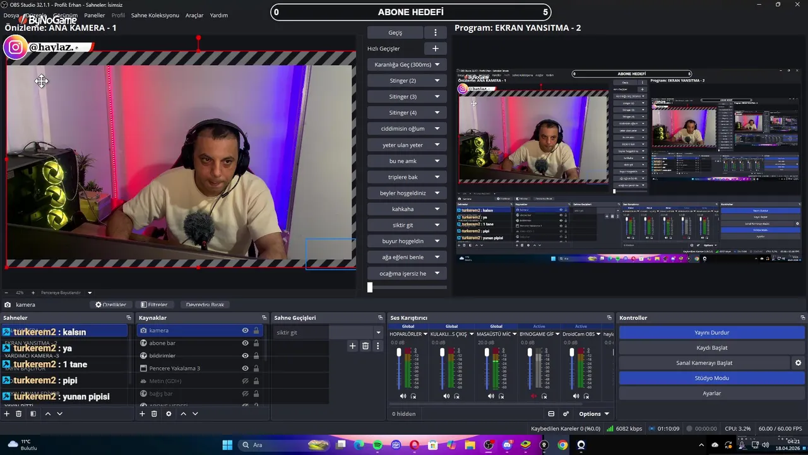
Task: Remove scene transition with trash icon
Action: (365, 346)
